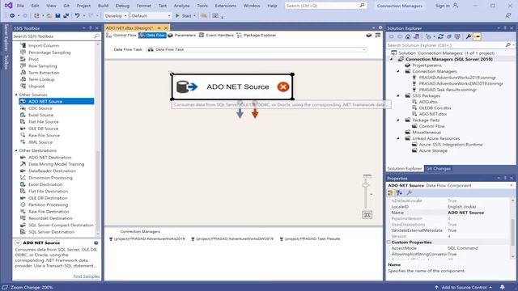
Task: Click the Home icon in Solution Explorer
Action: (x=408, y=36)
